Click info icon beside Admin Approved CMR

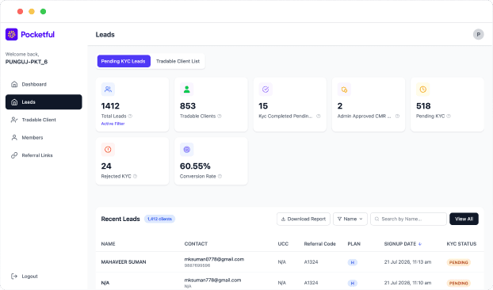pos(397,116)
